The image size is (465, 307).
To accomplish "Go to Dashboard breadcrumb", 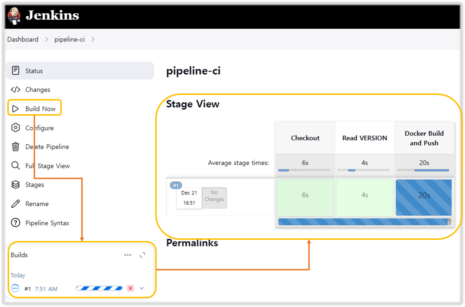I will 23,39.
